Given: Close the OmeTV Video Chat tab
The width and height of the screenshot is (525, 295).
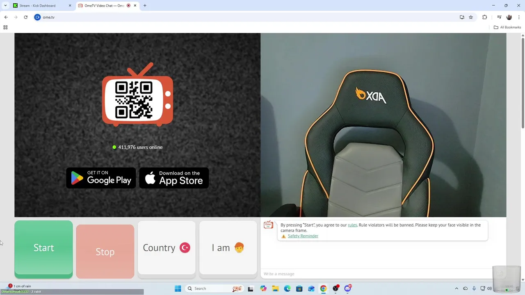Looking at the screenshot, I should click(135, 6).
